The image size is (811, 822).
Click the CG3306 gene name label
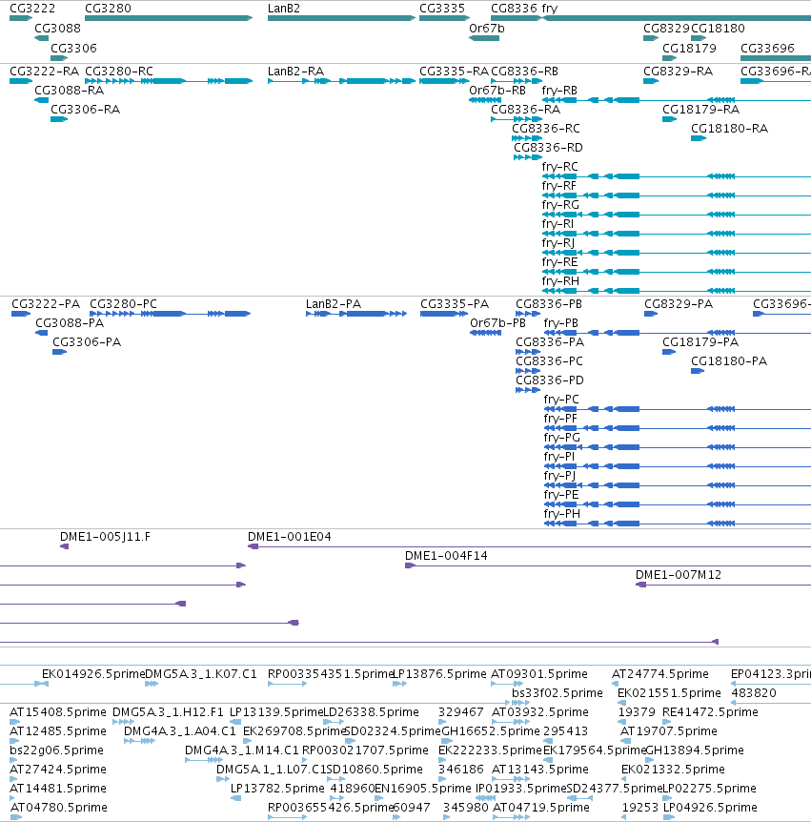pos(74,49)
